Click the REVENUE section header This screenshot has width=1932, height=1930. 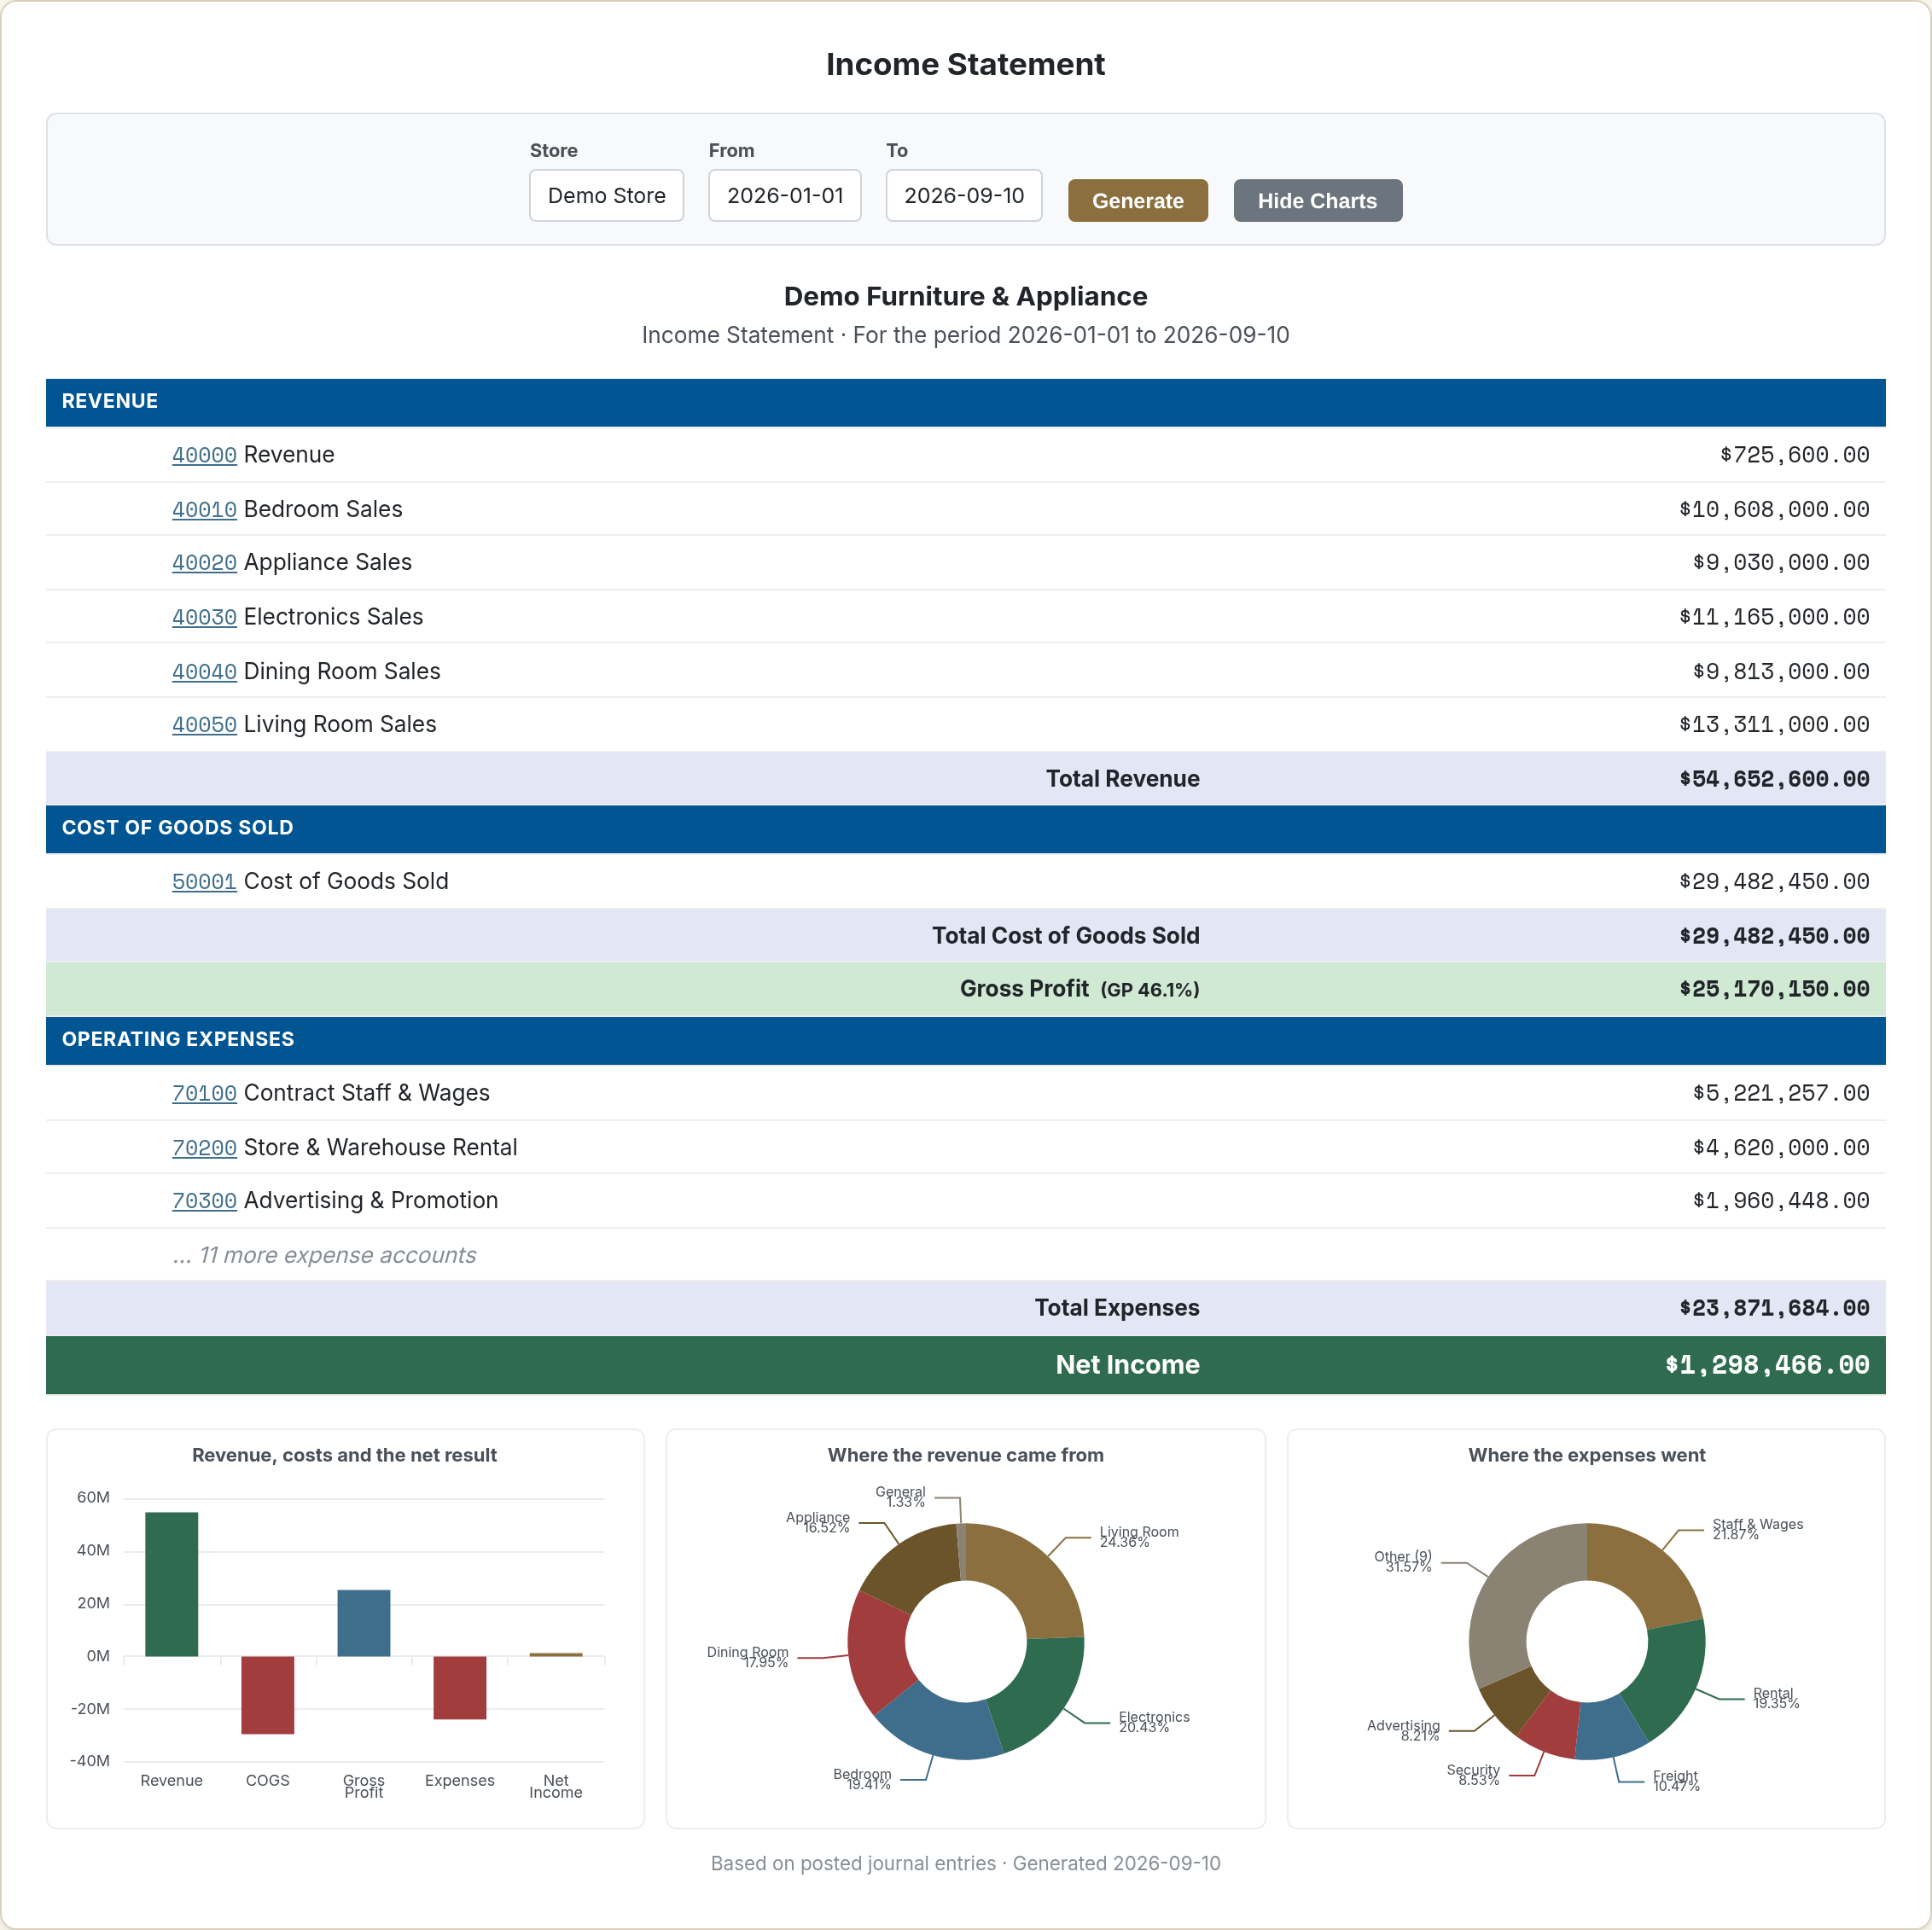(x=965, y=402)
